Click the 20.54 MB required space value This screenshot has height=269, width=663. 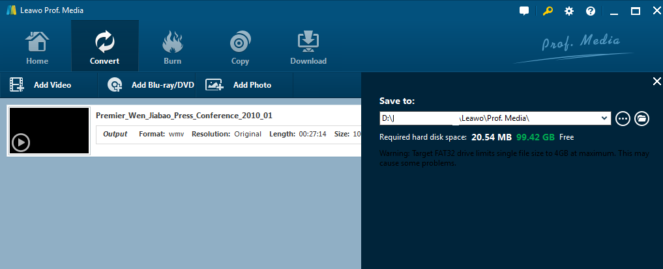pos(492,137)
